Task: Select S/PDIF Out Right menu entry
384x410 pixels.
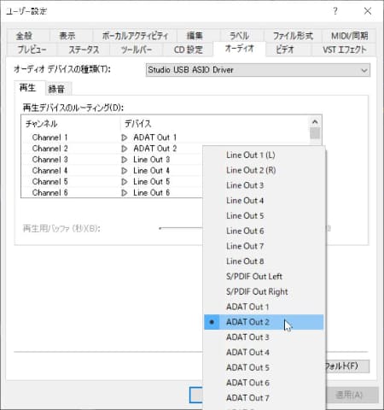Action: 264,292
